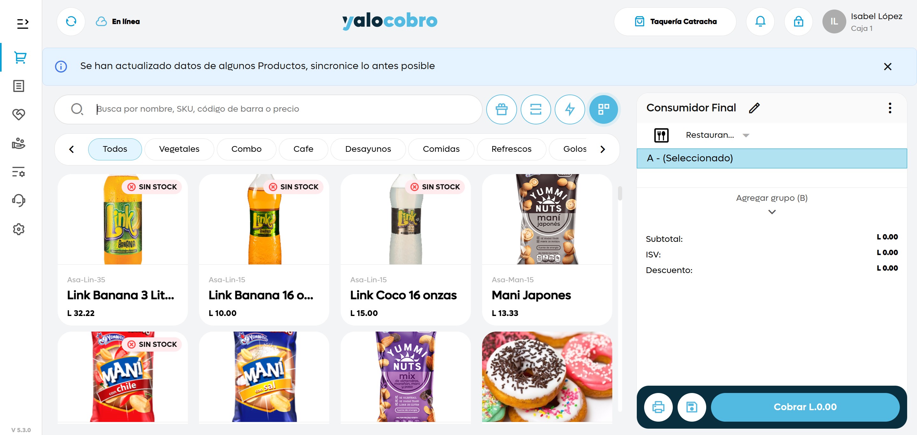The width and height of the screenshot is (917, 435).
Task: Click the Cobrar L.0.00 button
Action: click(x=805, y=407)
